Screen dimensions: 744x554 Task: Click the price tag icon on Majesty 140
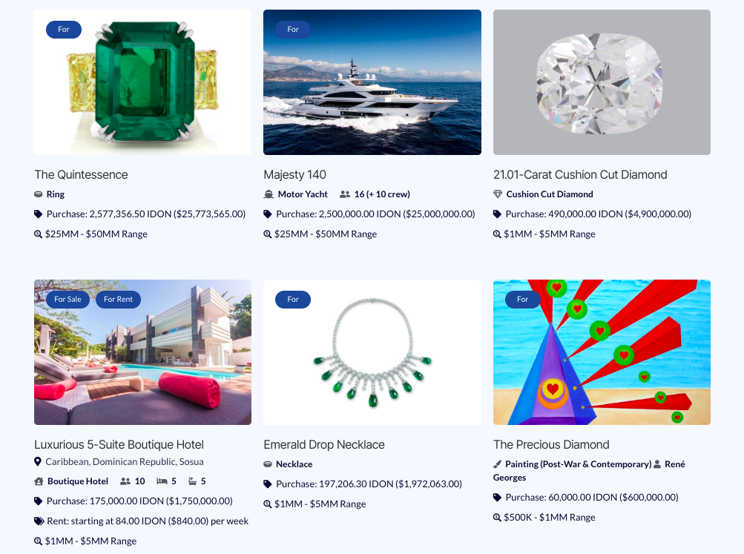coord(268,214)
